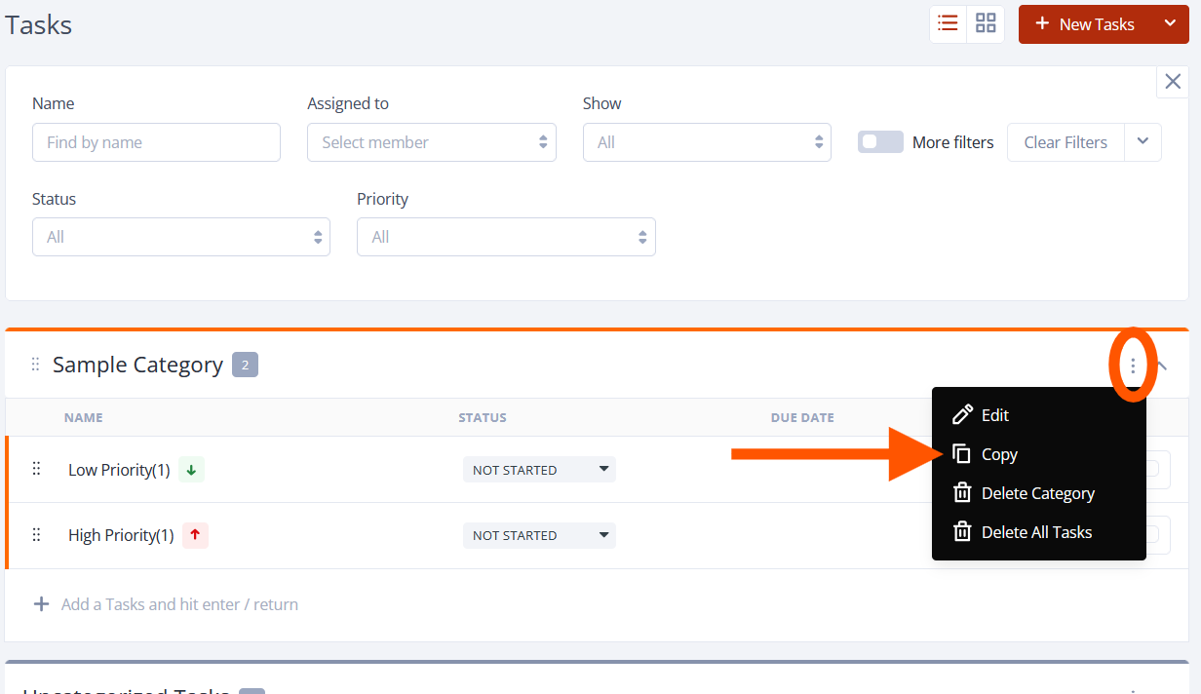Expand Clear Filters arrow dropdown
The height and width of the screenshot is (694, 1201).
1143,142
